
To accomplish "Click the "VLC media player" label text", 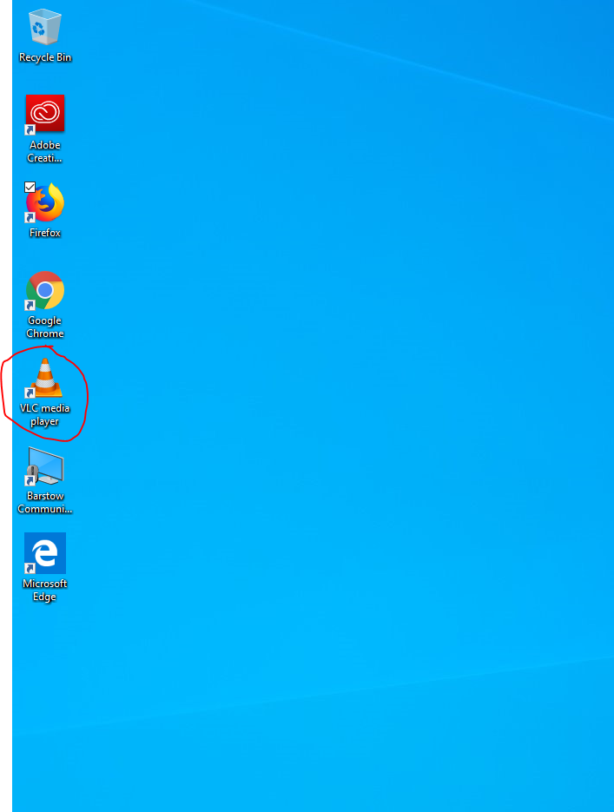I will (x=44, y=415).
